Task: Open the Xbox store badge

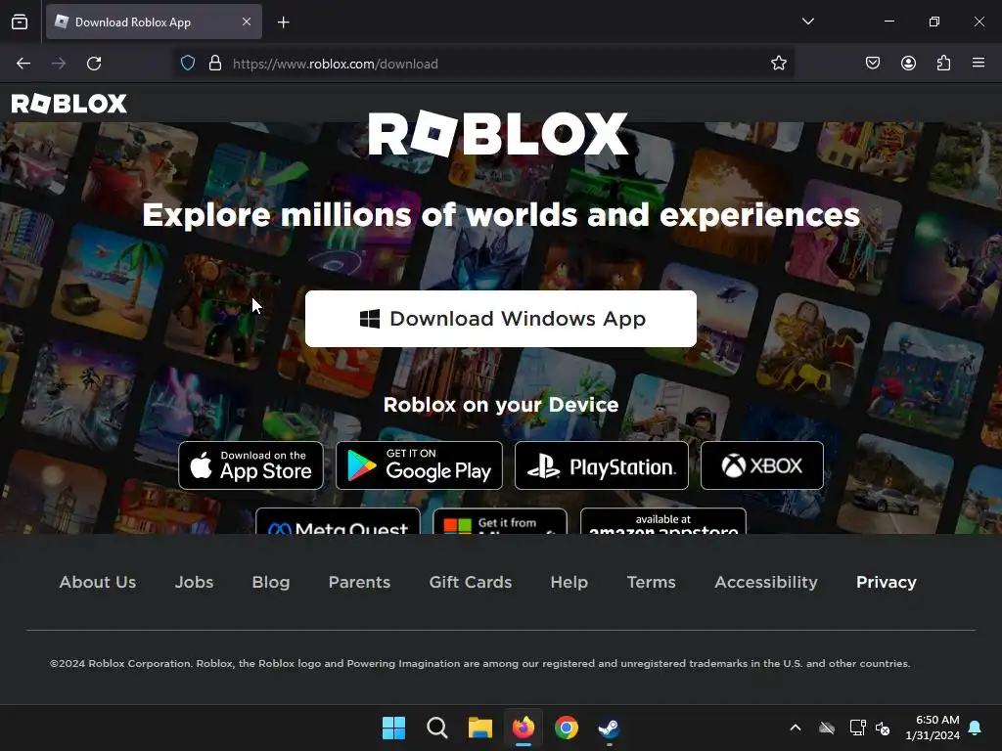Action: pyautogui.click(x=761, y=465)
